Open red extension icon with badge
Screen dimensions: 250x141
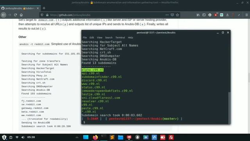(216, 15)
